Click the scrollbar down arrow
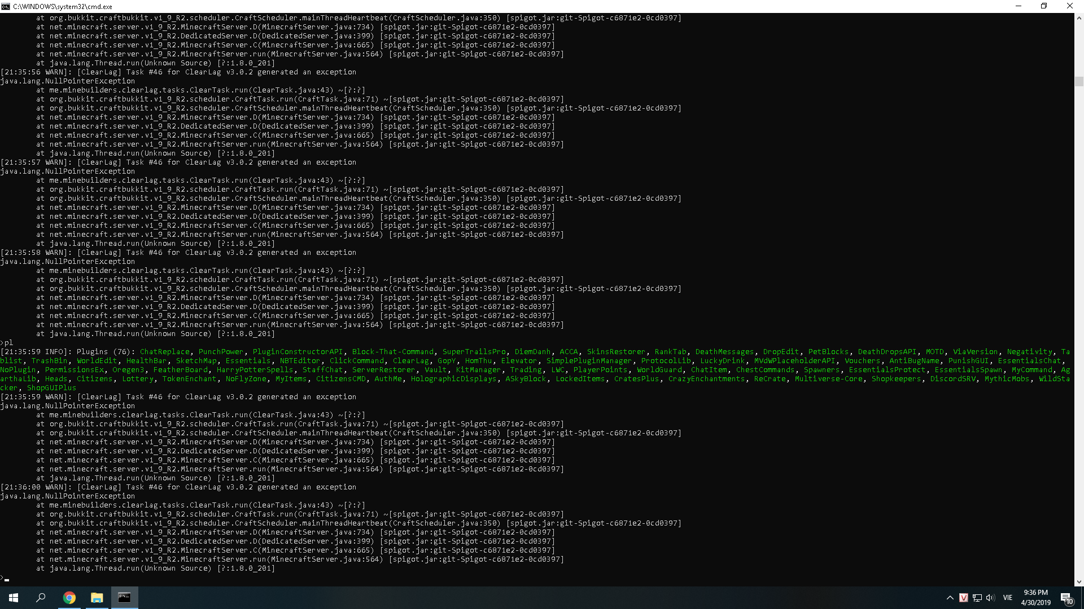 [x=1079, y=581]
